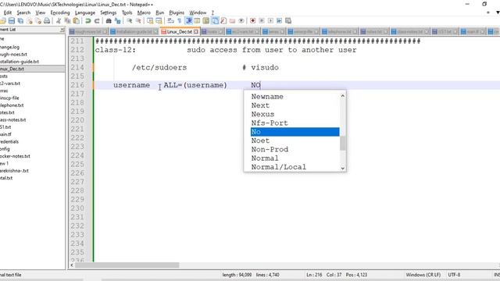This screenshot has width=500, height=281.
Task: Click autocomplete list scroll down arrow
Action: pyautogui.click(x=343, y=168)
